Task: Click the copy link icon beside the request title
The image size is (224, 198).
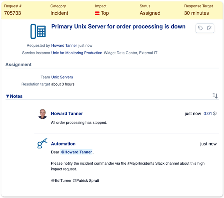Action: click(209, 28)
